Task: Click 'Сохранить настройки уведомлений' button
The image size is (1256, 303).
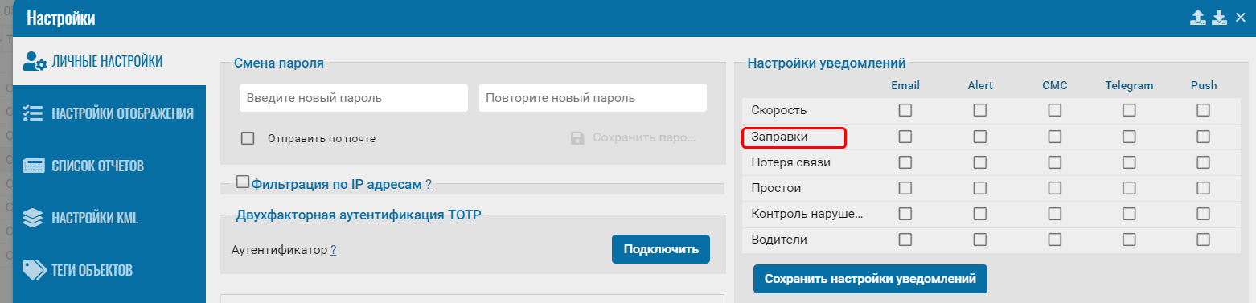Action: [870, 279]
